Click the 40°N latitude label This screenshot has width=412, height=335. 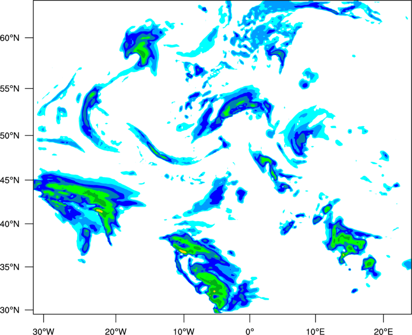[10, 224]
